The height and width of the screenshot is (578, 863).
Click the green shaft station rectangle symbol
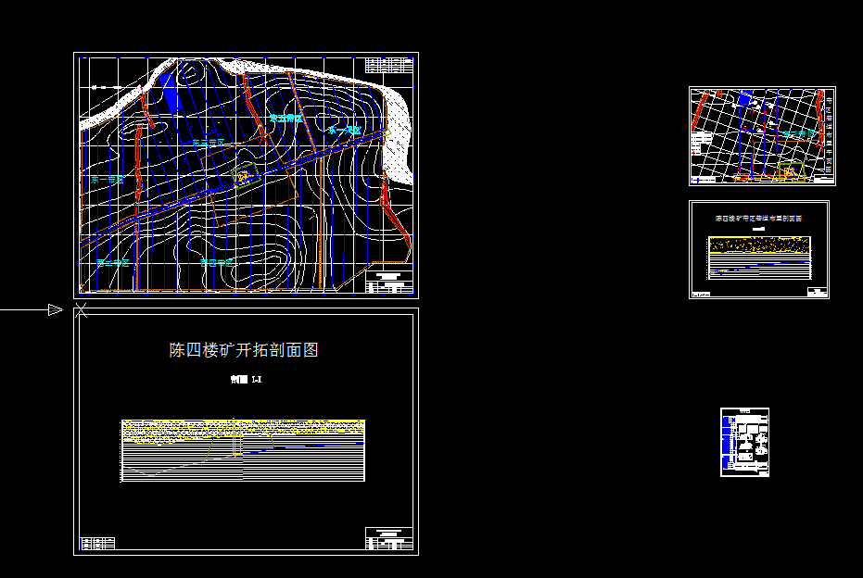click(246, 175)
